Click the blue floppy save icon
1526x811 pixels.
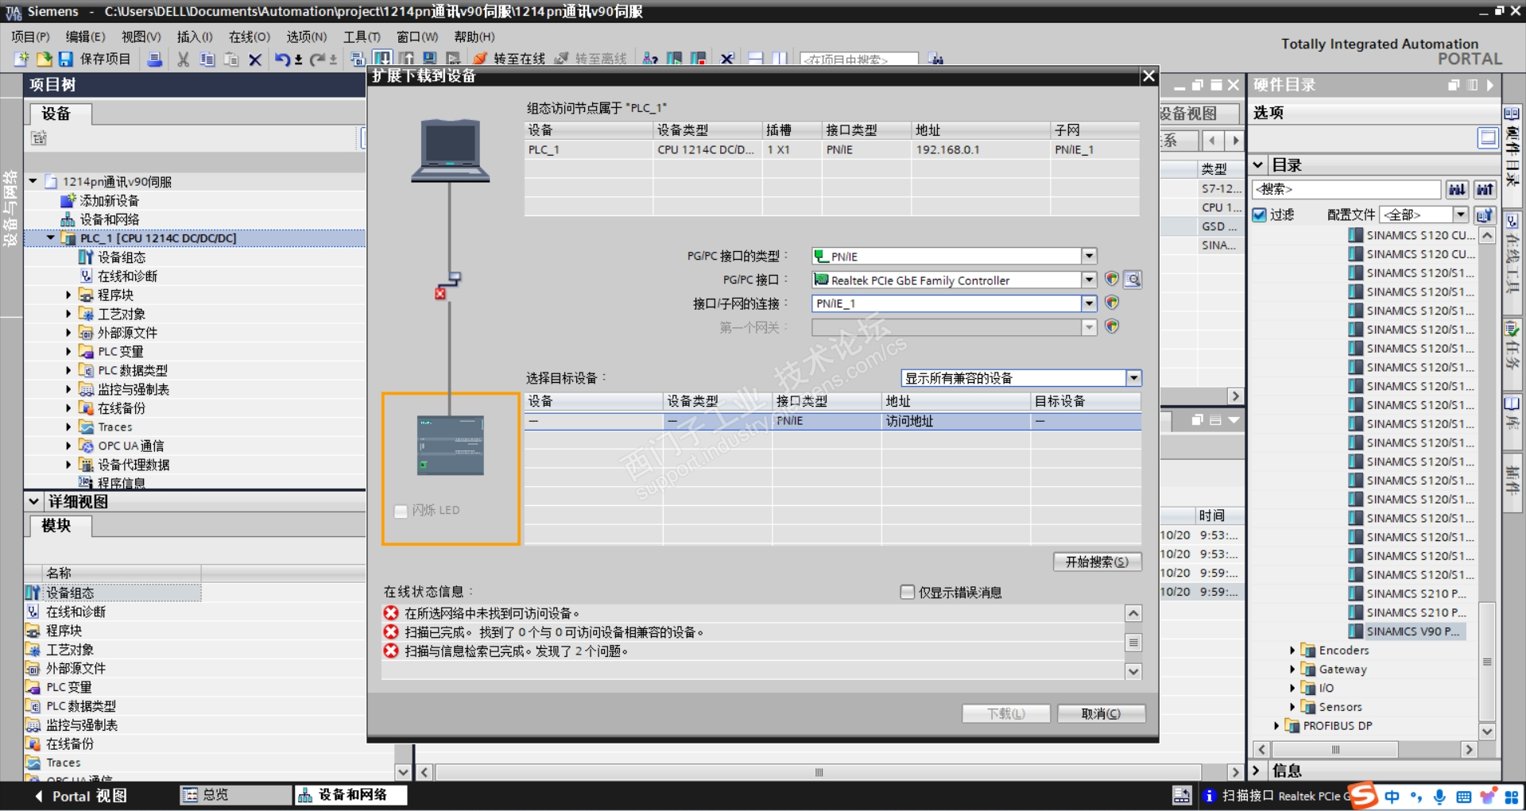(x=65, y=59)
